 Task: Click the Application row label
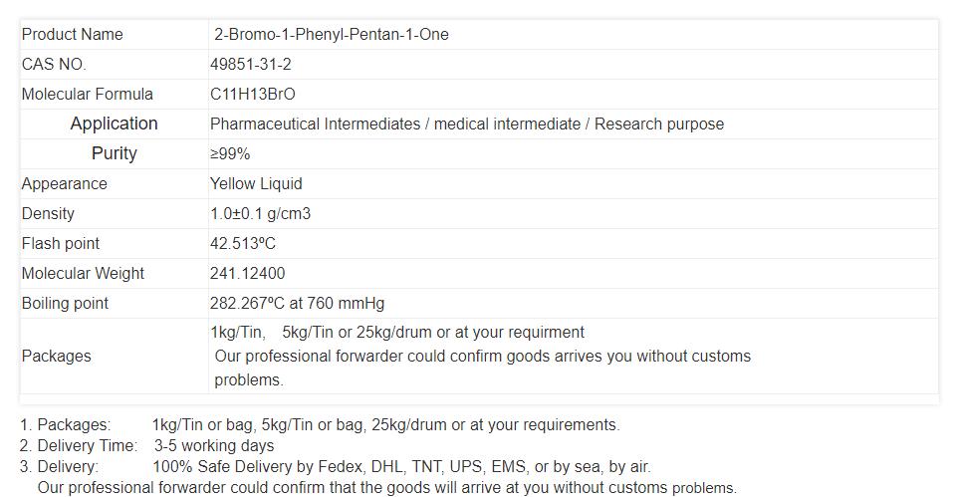(114, 124)
